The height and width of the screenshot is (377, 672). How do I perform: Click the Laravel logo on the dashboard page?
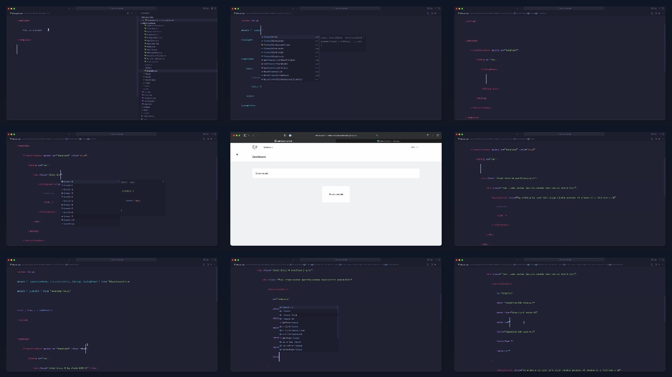[255, 147]
